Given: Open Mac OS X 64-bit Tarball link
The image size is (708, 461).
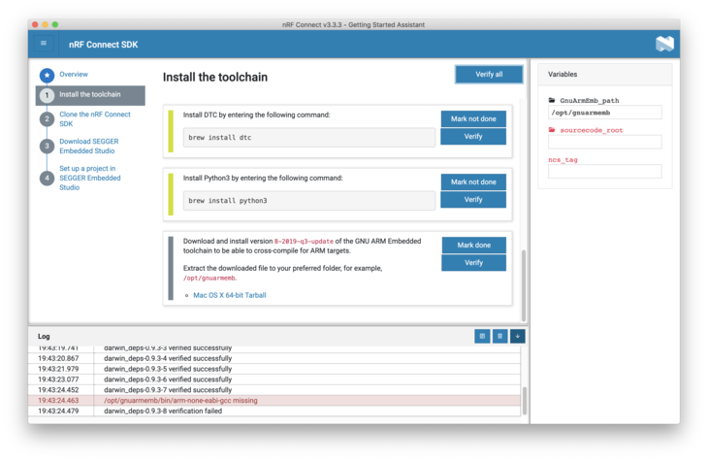Looking at the screenshot, I should [229, 295].
